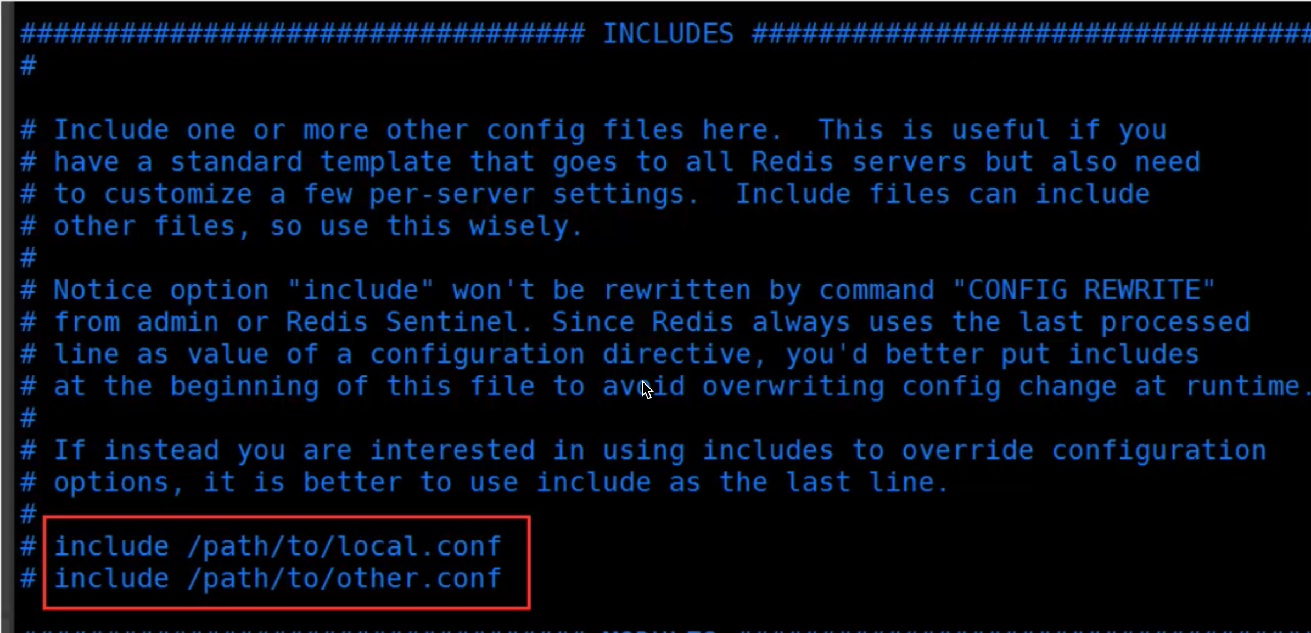Click the word 'local.conf' in the config

[x=418, y=546]
